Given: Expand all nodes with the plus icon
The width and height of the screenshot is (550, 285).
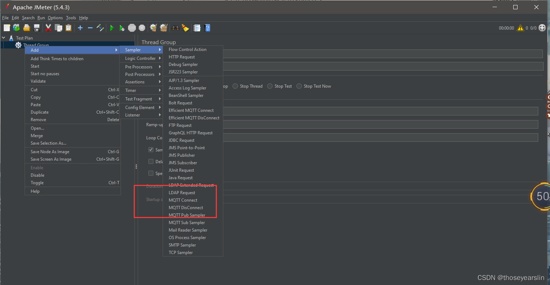Looking at the screenshot, I should 80,28.
